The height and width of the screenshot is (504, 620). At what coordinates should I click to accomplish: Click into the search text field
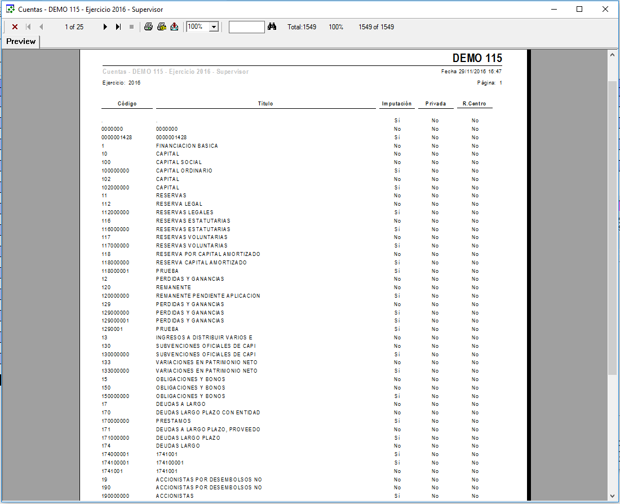[x=246, y=27]
